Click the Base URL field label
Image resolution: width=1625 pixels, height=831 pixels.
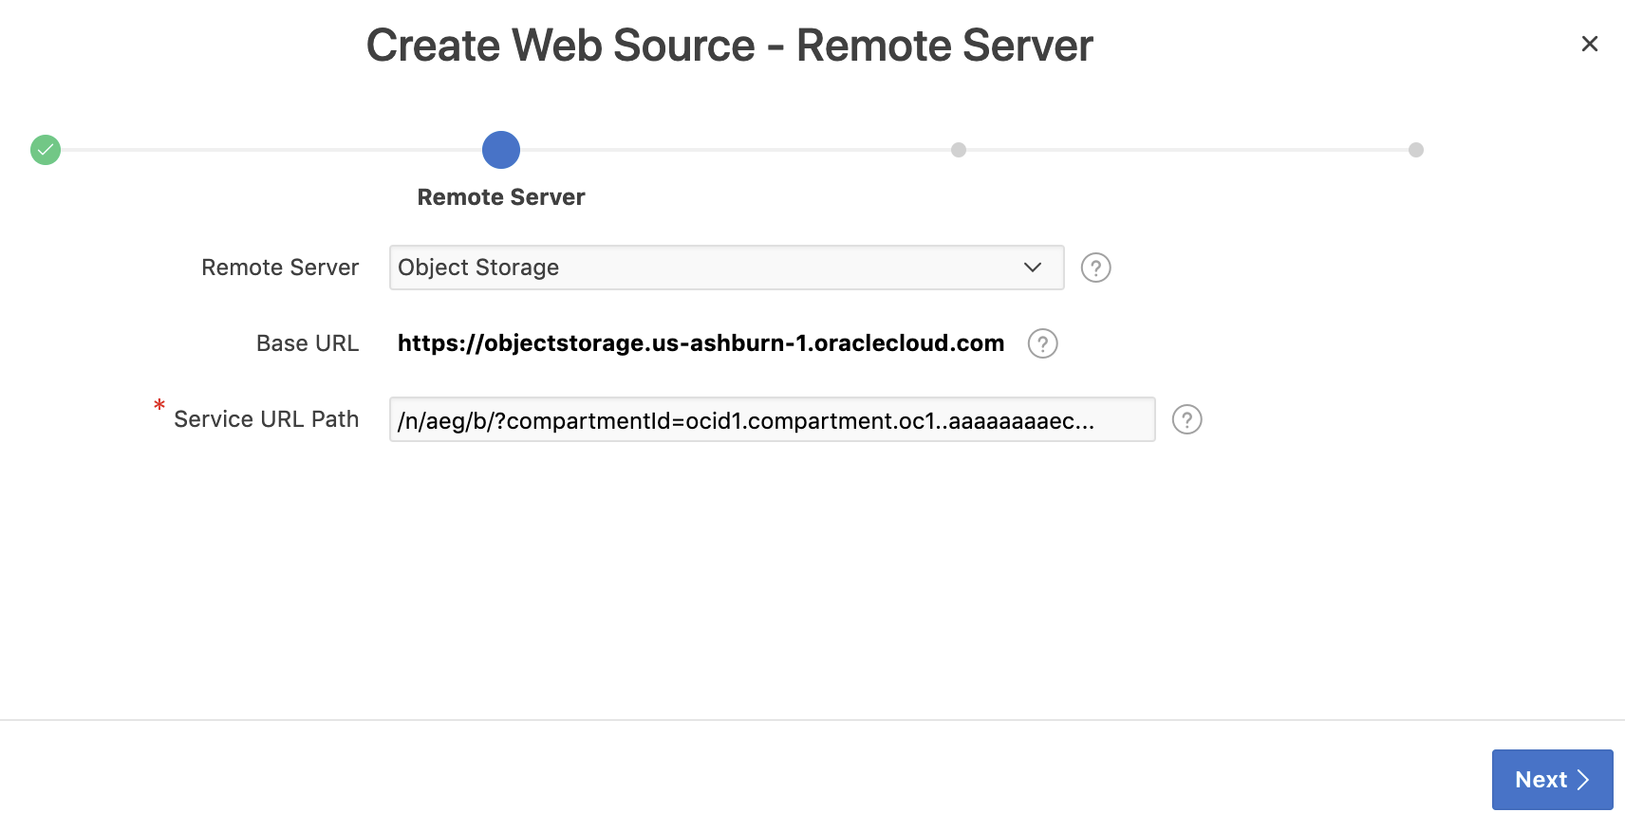coord(308,343)
